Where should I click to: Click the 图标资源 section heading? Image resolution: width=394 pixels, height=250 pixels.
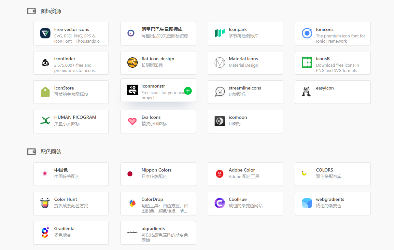[51, 11]
